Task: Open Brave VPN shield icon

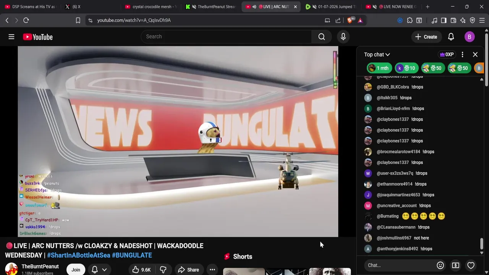Action: [473, 20]
